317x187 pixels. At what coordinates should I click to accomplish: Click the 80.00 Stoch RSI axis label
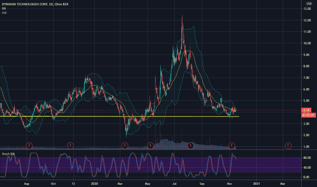coord(307,158)
